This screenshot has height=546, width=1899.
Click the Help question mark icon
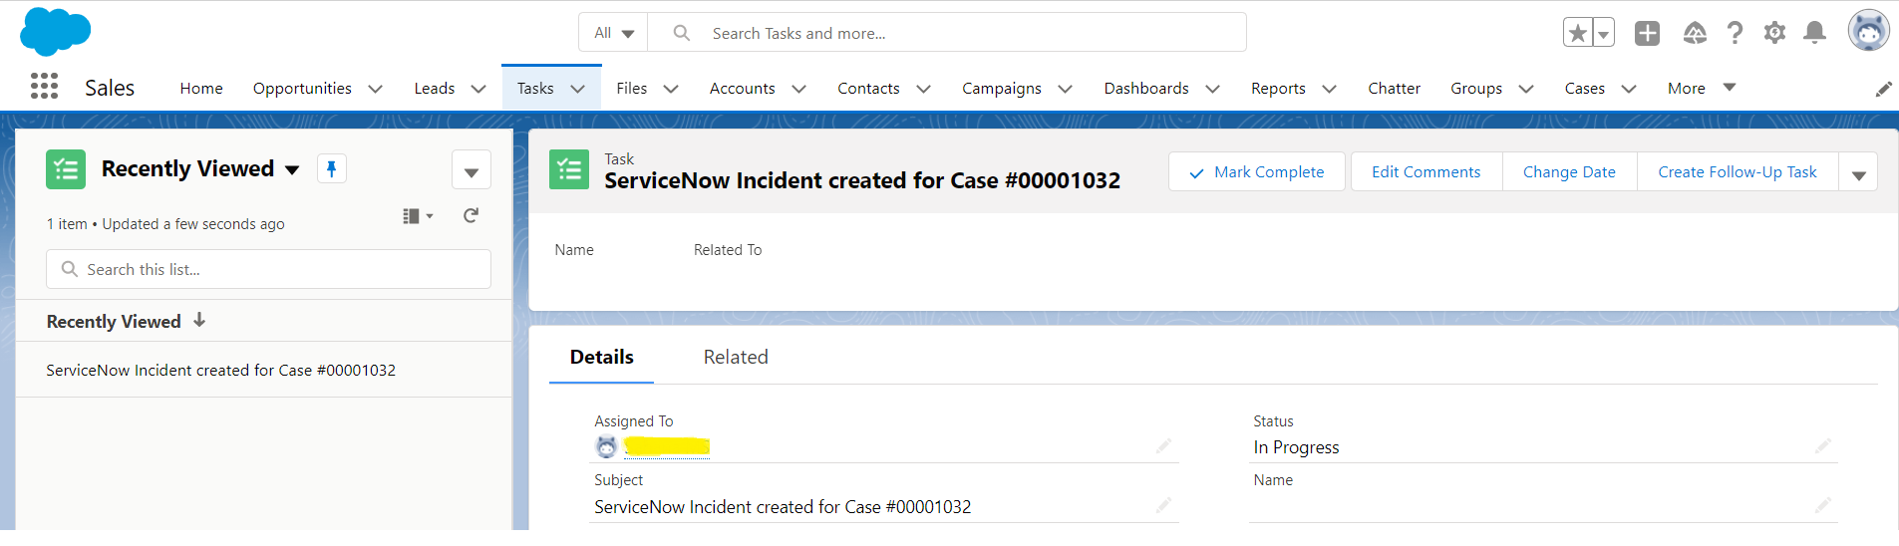tap(1735, 33)
